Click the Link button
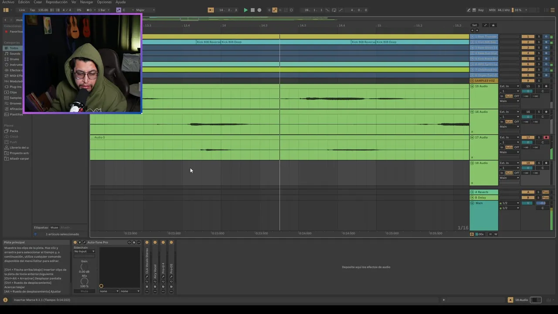Screen dimensions: 558x314 [x=22, y=10]
